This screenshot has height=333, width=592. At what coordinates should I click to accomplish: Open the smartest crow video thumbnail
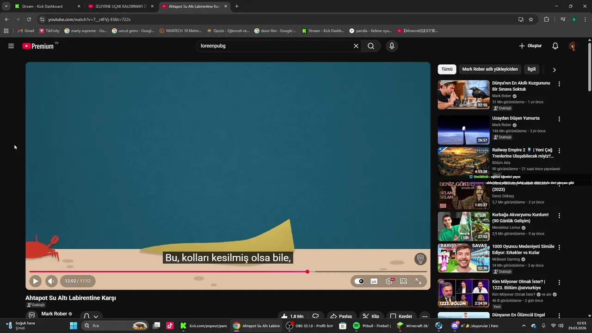pos(463,95)
